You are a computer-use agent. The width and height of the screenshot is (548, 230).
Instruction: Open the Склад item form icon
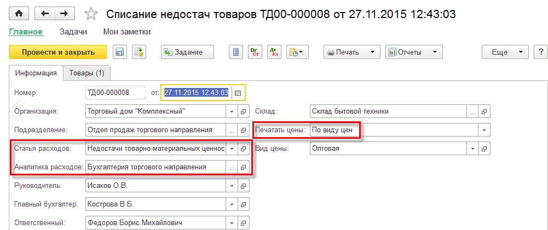click(483, 111)
